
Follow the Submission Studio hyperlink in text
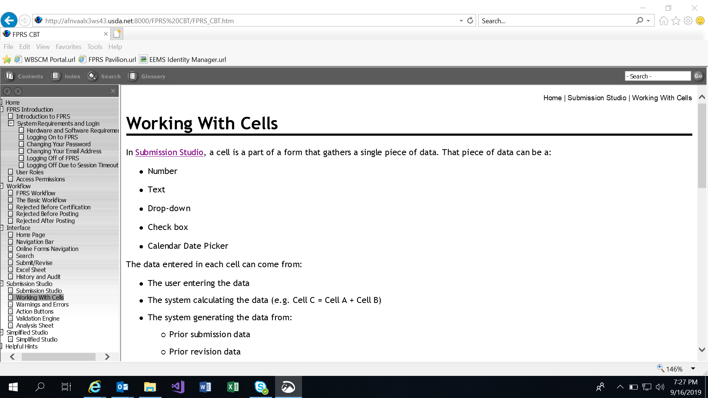pyautogui.click(x=169, y=153)
